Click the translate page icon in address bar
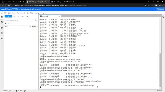Image resolution: width=165 pixels, height=92 pixels. click(145, 5)
